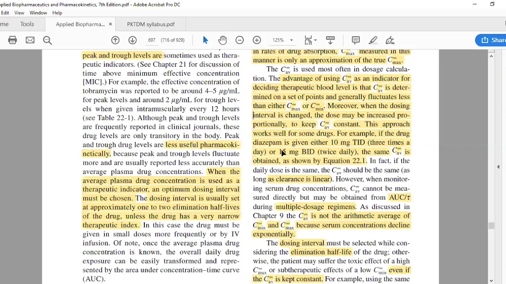Screen dimensions: 506x284
Task: Choose the Selection arrow tool
Action: 205,40
